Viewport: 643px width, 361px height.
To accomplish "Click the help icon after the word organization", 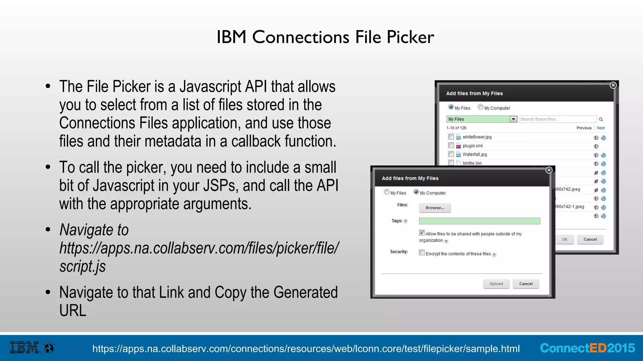I will coord(446,241).
